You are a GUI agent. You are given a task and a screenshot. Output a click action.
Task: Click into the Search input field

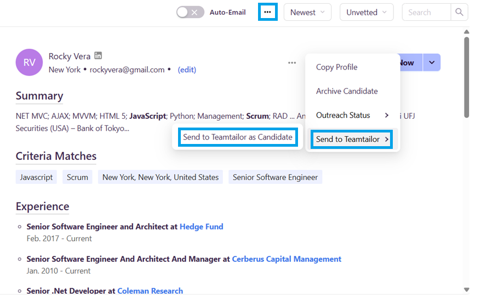426,12
